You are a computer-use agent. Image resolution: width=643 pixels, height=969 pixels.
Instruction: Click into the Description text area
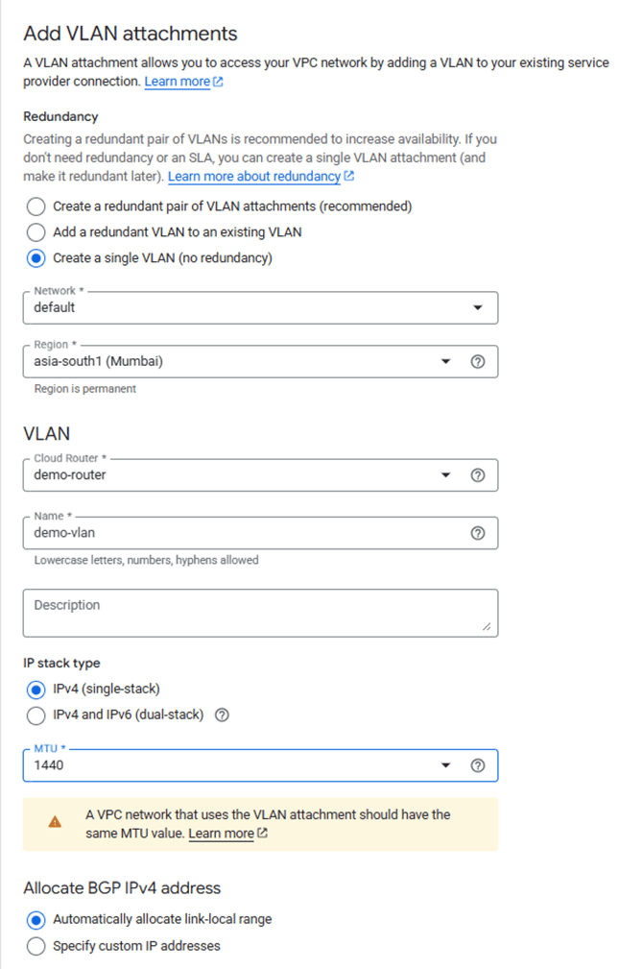(x=260, y=613)
